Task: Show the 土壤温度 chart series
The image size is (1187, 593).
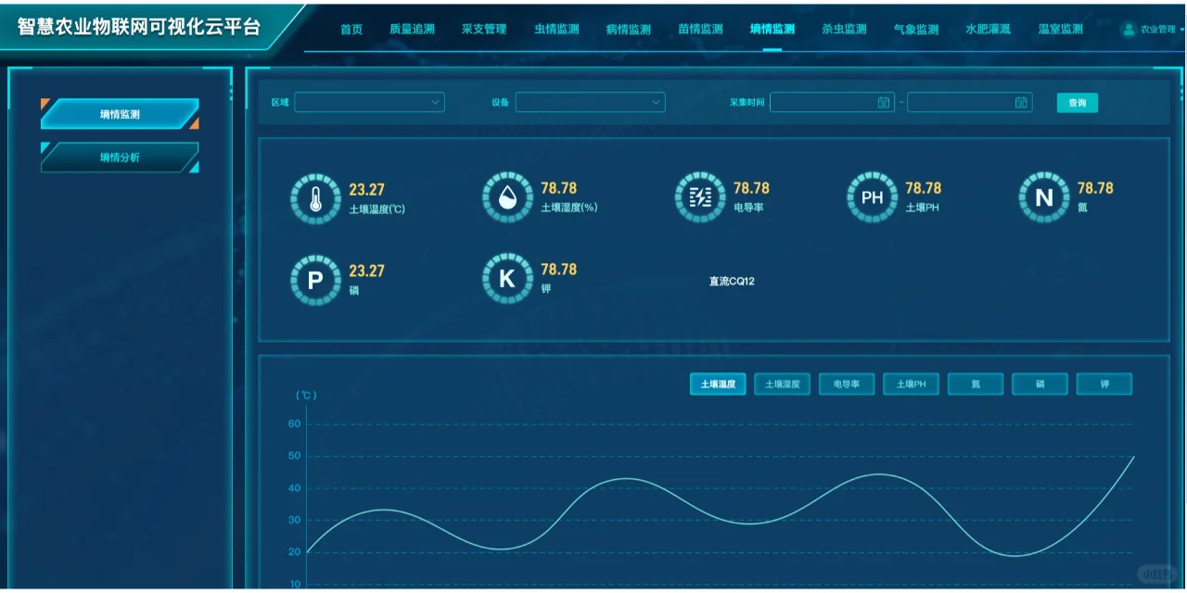Action: (x=718, y=384)
